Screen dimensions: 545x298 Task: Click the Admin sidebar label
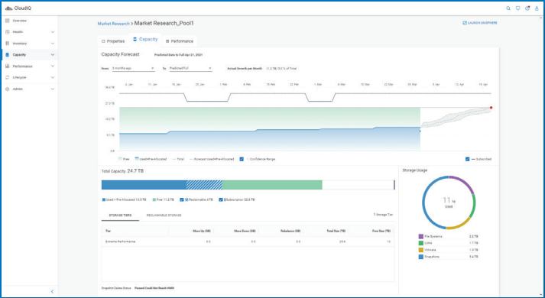(18, 89)
